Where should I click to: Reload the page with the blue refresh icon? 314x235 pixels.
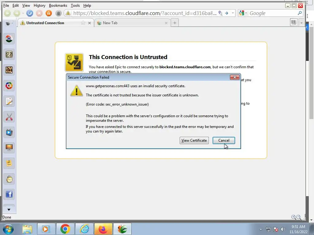(x=30, y=13)
